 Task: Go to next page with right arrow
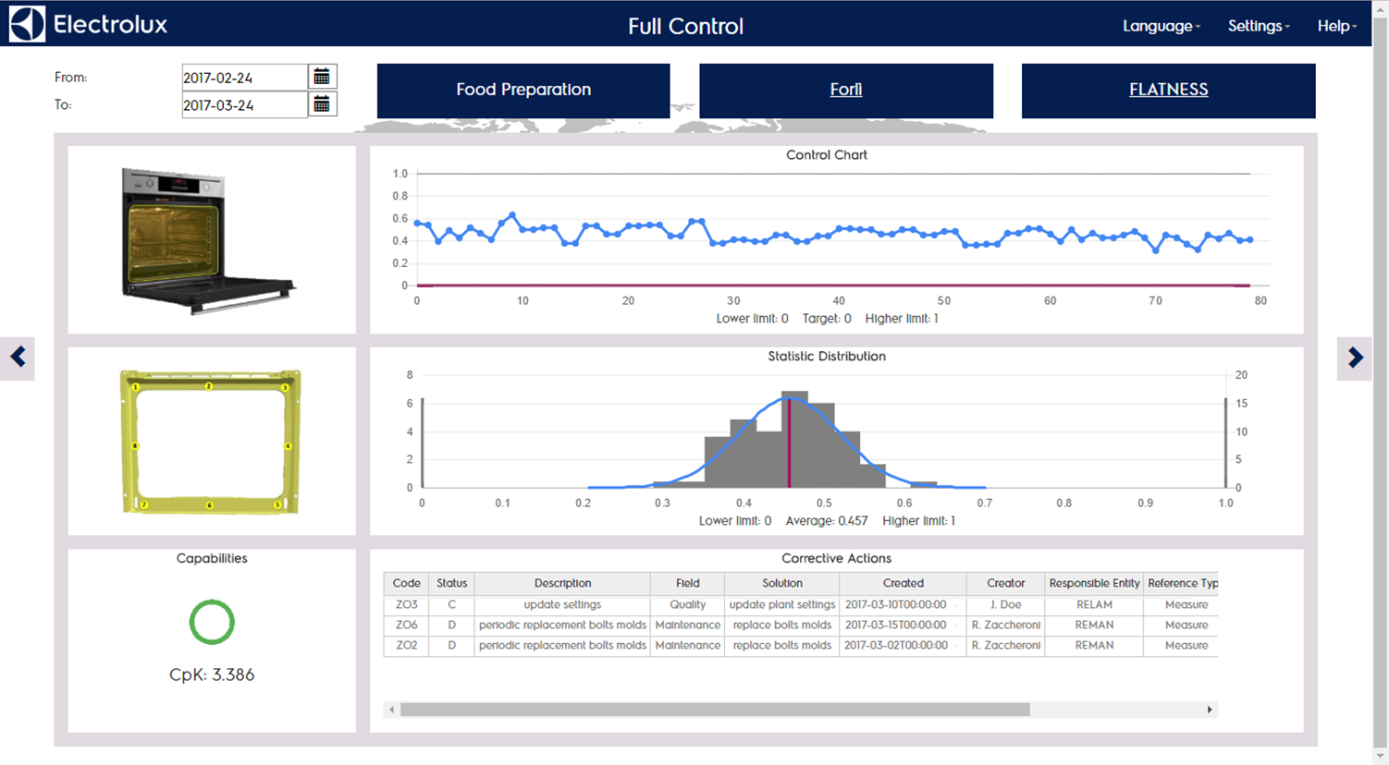(x=1355, y=358)
